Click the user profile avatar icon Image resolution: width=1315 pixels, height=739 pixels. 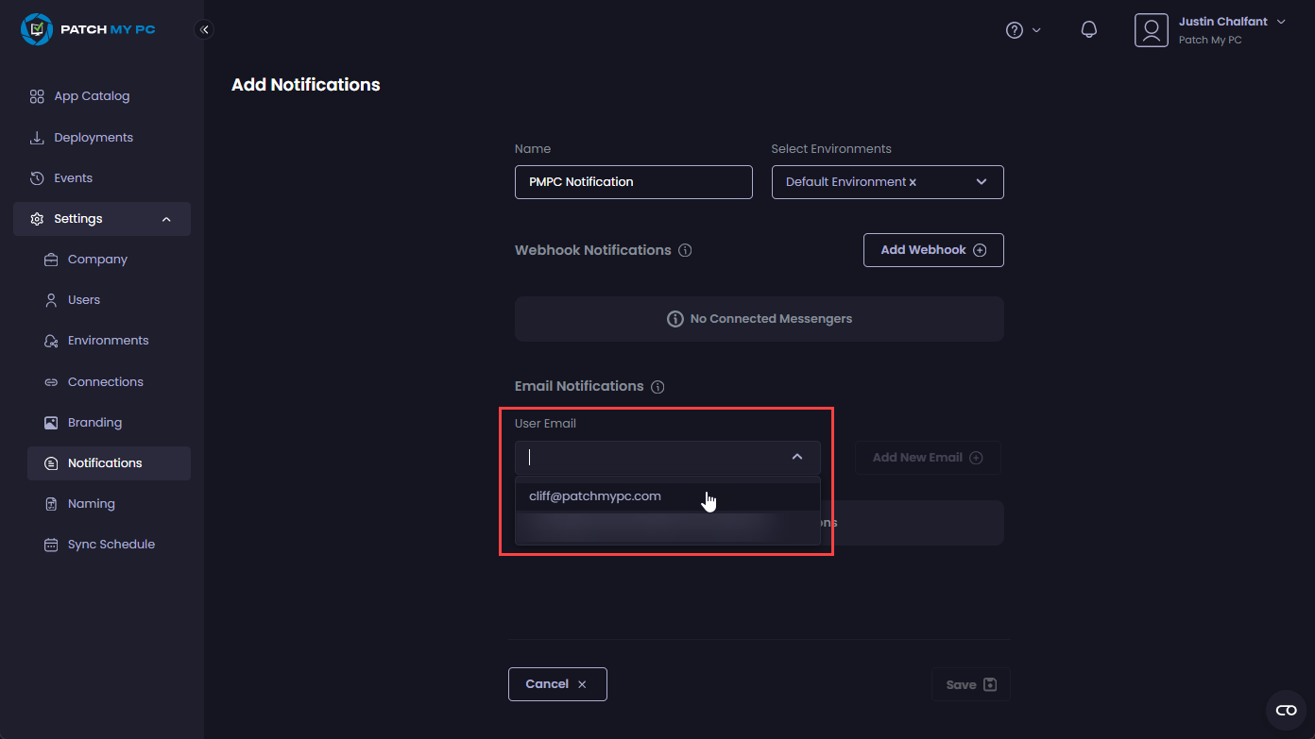[x=1151, y=30]
